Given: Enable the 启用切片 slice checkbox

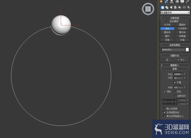Looking at the screenshot, I should (175, 96).
